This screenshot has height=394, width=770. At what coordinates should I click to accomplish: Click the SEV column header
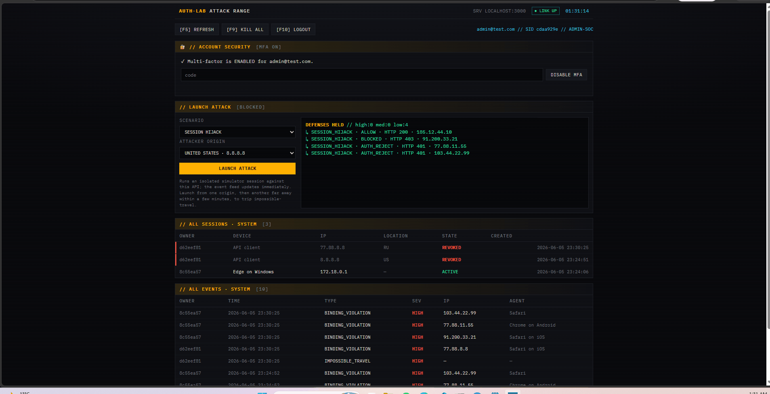416,301
